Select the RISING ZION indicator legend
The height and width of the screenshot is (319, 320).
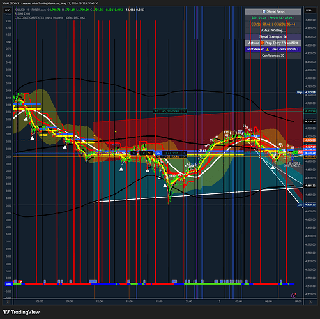coord(22,13)
